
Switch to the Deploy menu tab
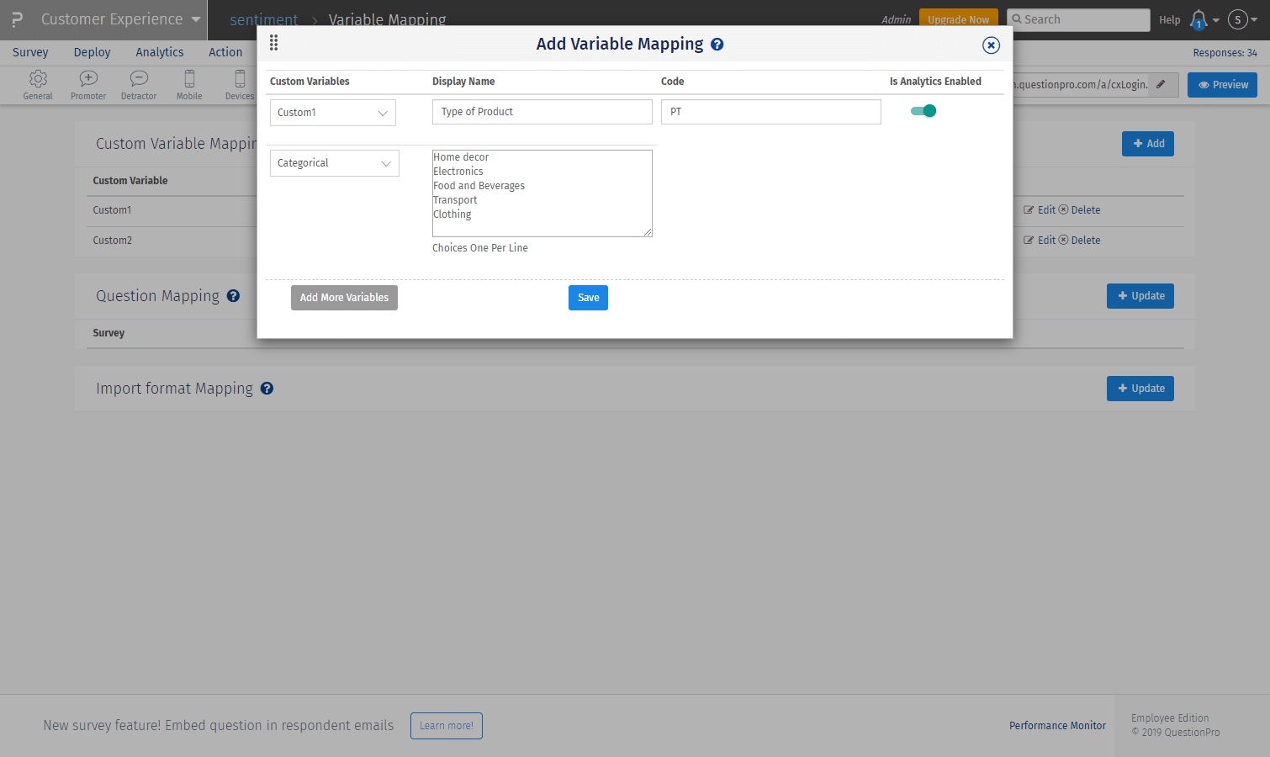[92, 52]
